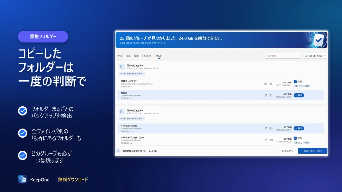
Task: Switch to the すべて tab
Action: pos(120,56)
